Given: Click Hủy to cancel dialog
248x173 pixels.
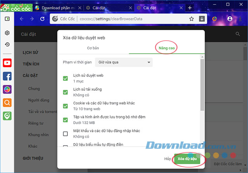Looking at the screenshot, I should point(167,159).
